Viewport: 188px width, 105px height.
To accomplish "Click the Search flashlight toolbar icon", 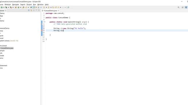I will [26, 7].
